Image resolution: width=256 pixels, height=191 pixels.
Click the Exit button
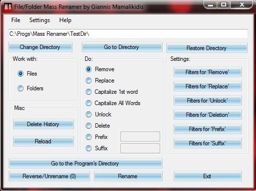pyautogui.click(x=208, y=176)
